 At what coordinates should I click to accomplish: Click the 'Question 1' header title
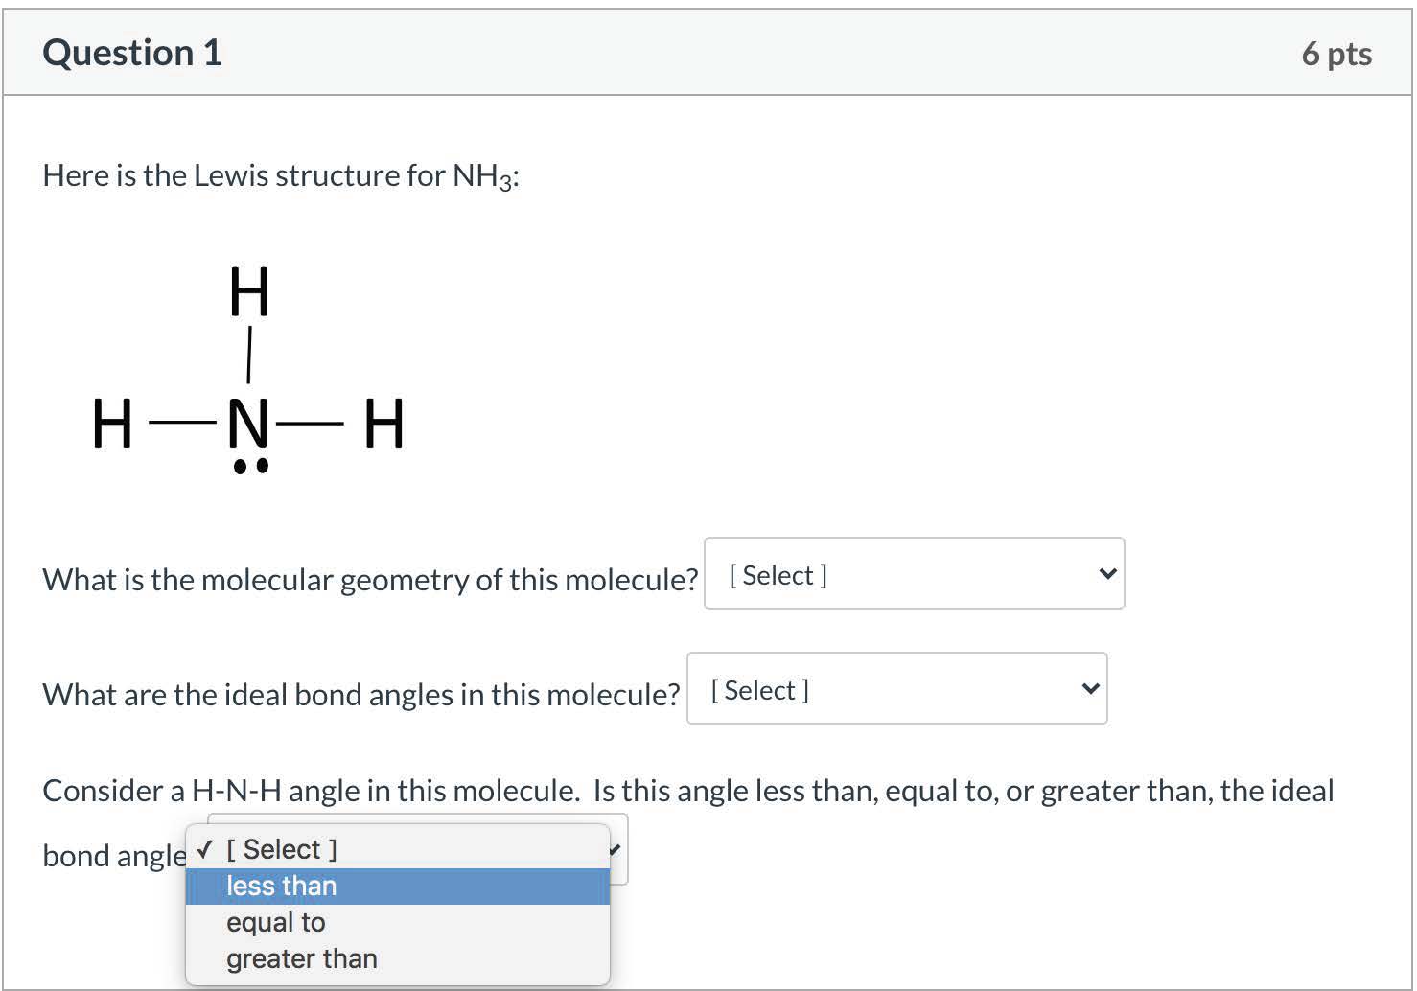(x=132, y=53)
